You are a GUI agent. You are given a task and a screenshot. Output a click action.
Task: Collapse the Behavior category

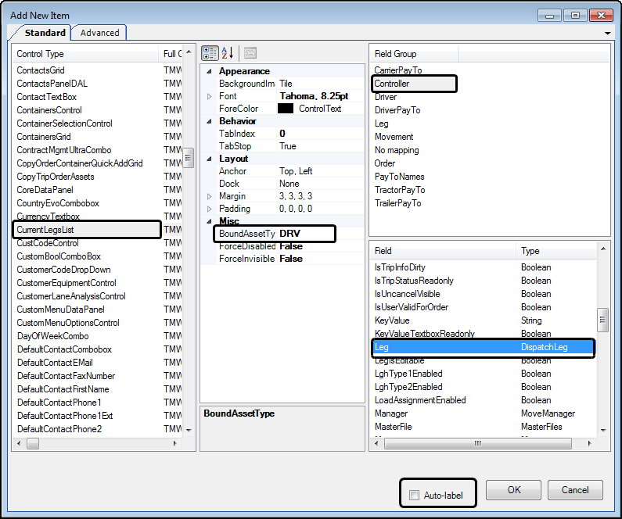209,121
